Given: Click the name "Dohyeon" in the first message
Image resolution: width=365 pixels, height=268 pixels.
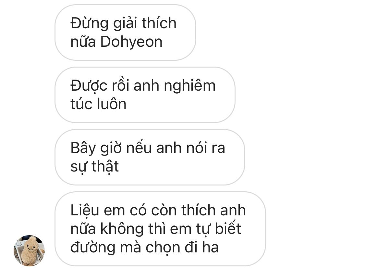Looking at the screenshot, I should (x=131, y=42).
